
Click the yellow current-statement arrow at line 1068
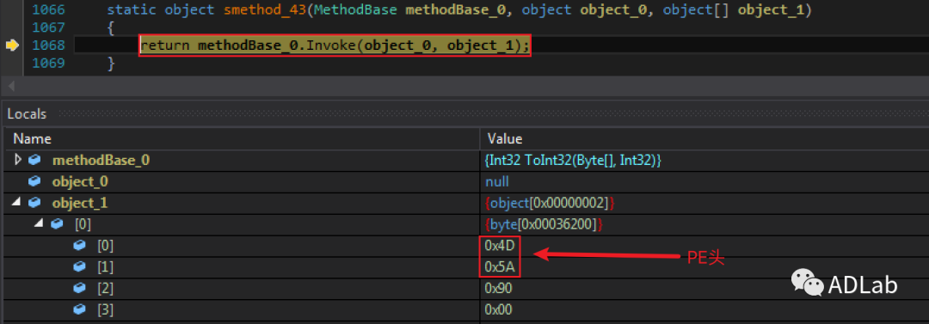[x=12, y=46]
